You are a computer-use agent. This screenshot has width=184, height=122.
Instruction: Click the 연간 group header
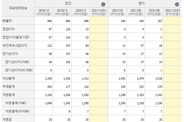[68, 3]
